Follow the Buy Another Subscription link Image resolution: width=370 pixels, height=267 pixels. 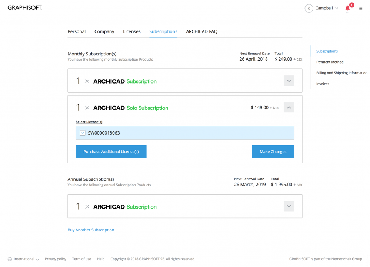(91, 230)
